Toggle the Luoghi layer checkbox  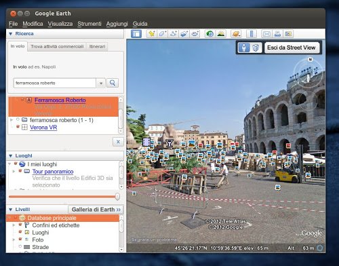coord(20,232)
